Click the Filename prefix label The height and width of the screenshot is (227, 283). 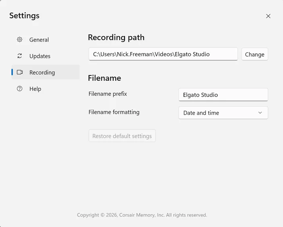click(108, 94)
